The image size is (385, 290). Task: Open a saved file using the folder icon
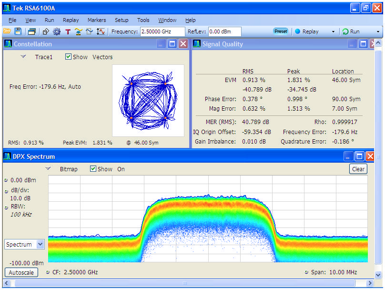tap(8, 31)
